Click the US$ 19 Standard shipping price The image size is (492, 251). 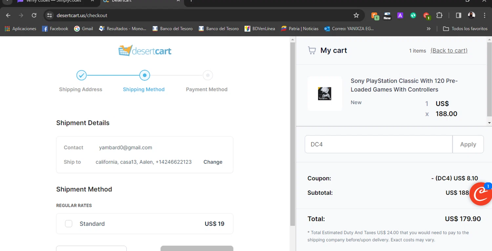point(215,224)
